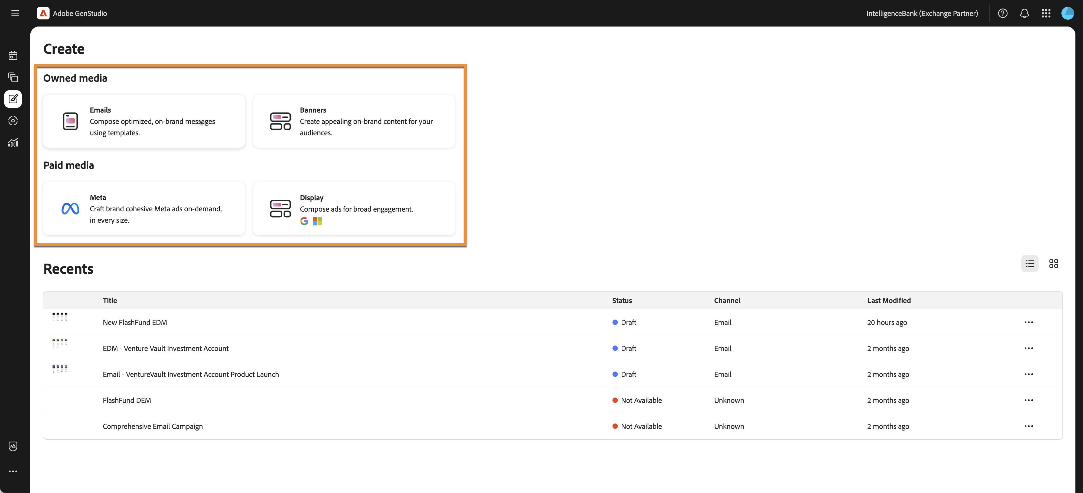
Task: Open the Display ads card
Action: 354,208
